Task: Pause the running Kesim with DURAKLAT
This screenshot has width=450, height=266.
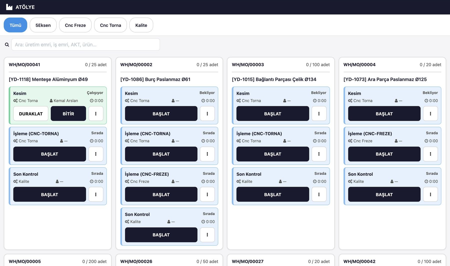Action: [x=31, y=113]
